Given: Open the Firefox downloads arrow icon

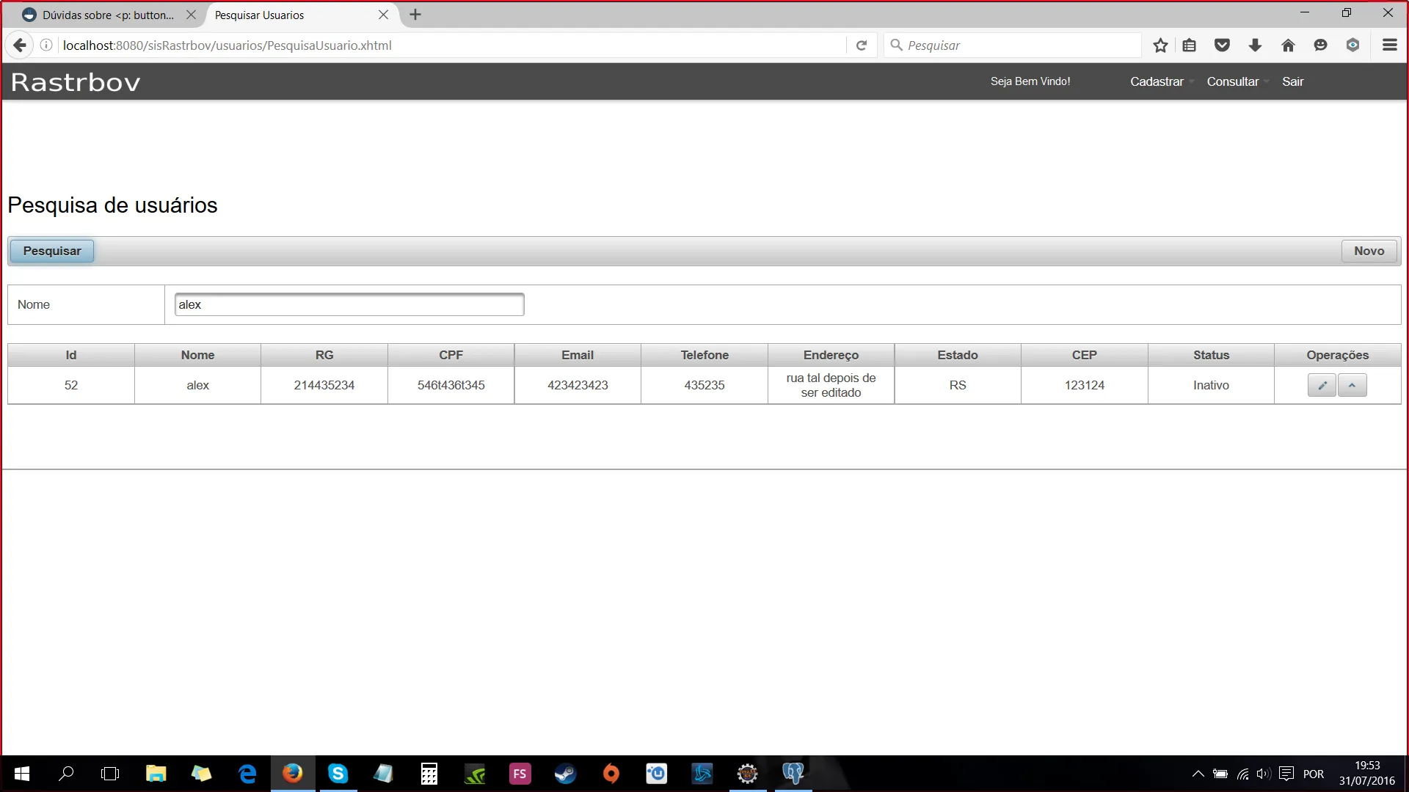Looking at the screenshot, I should click(x=1255, y=45).
